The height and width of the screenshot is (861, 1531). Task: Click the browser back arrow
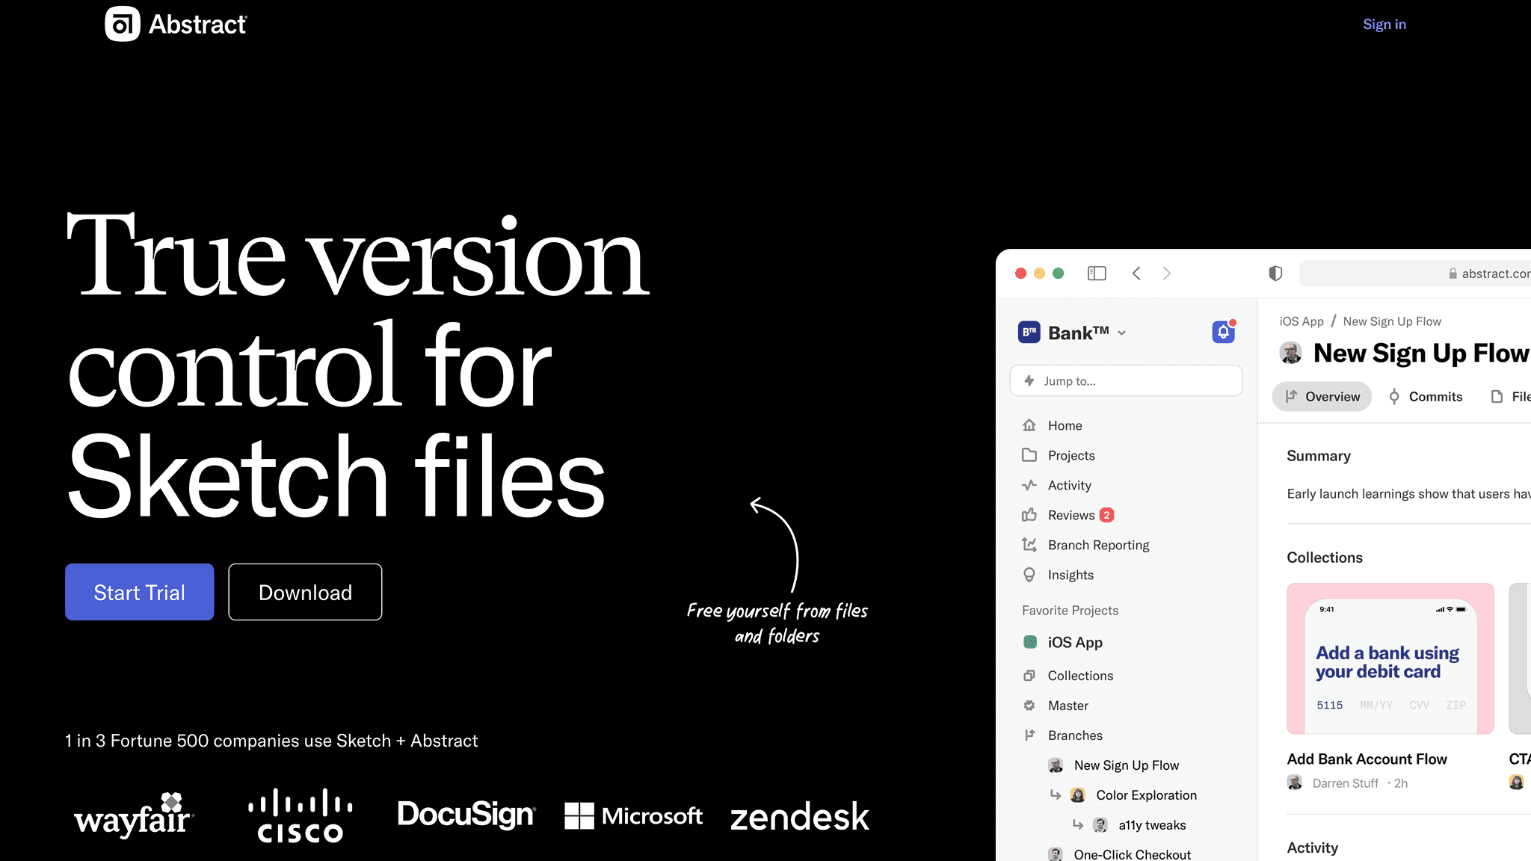(1136, 274)
